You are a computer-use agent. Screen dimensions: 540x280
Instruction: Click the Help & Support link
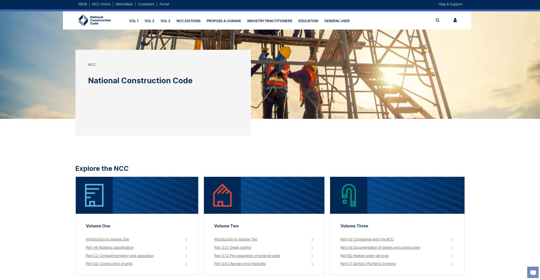450,4
